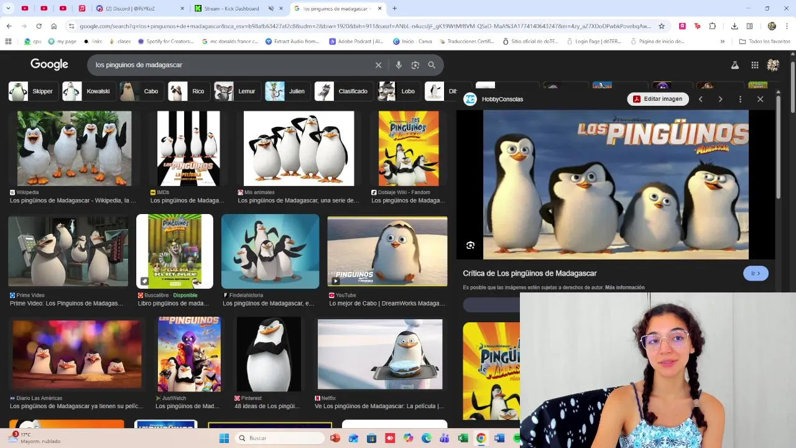Open Spotify for Creators bookmark
The width and height of the screenshot is (796, 448).
click(165, 42)
